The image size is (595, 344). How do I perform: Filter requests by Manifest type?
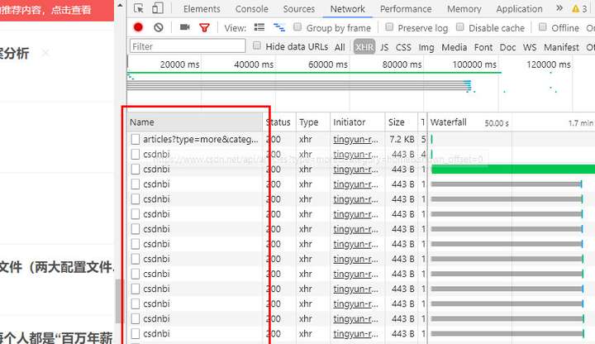click(561, 47)
